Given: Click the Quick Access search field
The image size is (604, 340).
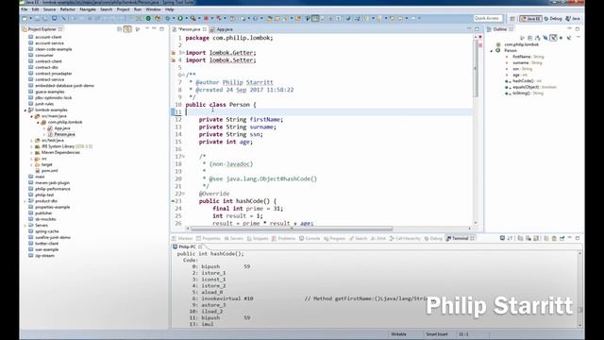Looking at the screenshot, I should 488,19.
